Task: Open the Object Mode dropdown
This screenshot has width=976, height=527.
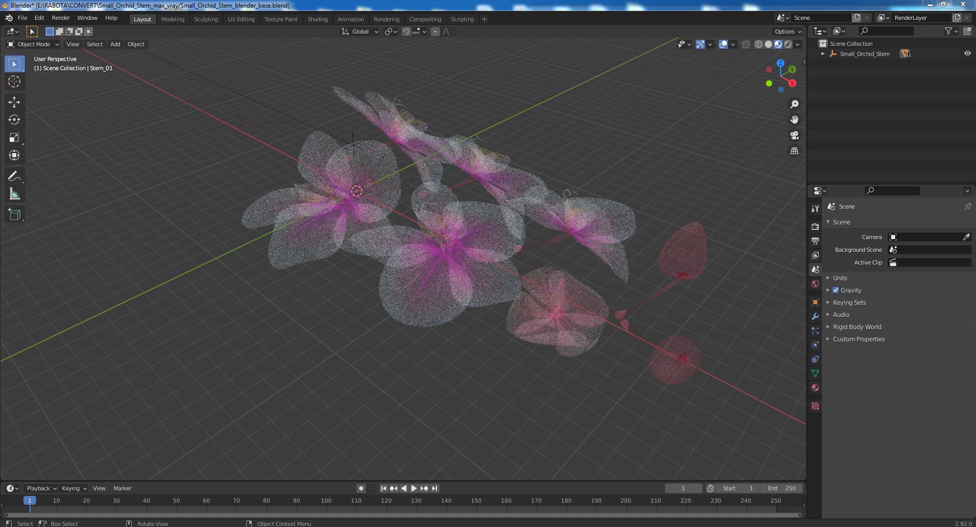Action: (x=34, y=44)
